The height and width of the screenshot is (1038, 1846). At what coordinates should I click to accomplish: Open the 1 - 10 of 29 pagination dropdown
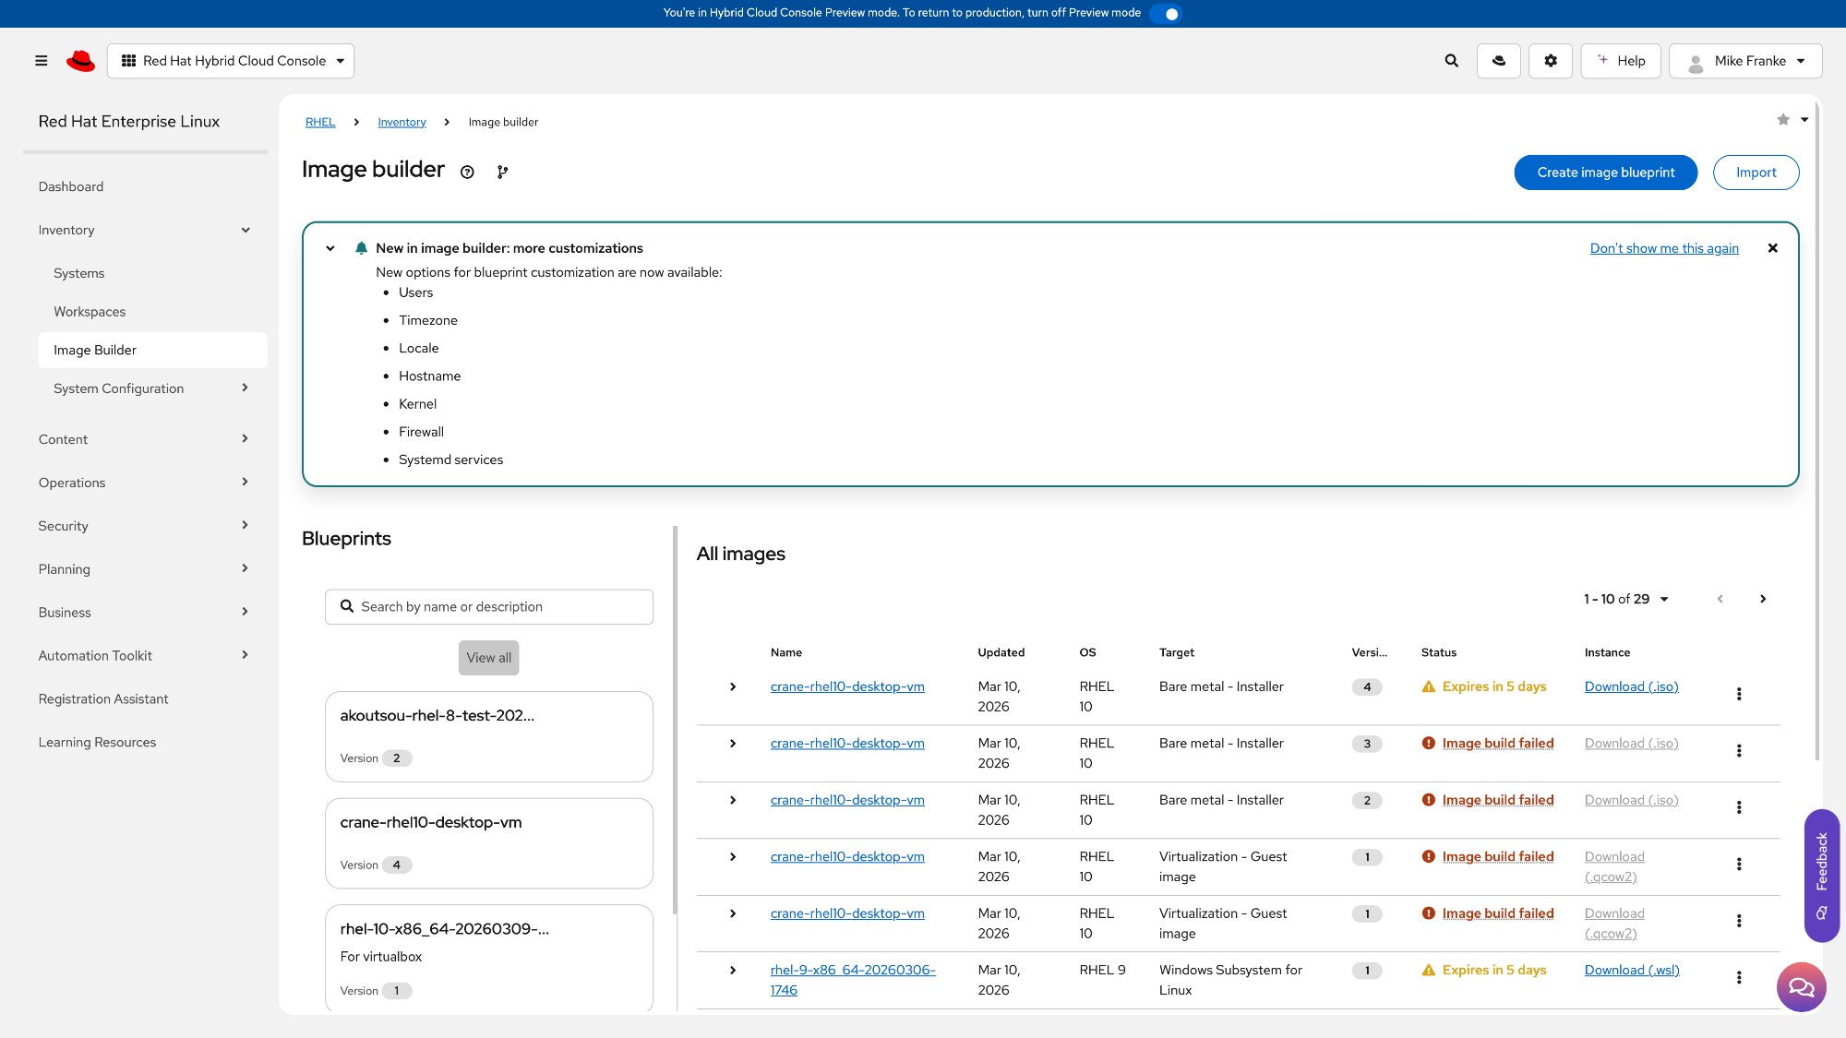(1625, 599)
